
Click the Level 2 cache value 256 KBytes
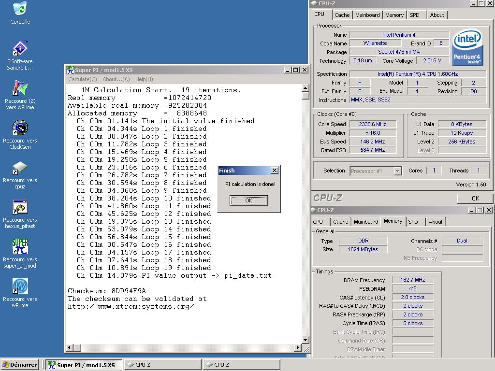click(462, 142)
